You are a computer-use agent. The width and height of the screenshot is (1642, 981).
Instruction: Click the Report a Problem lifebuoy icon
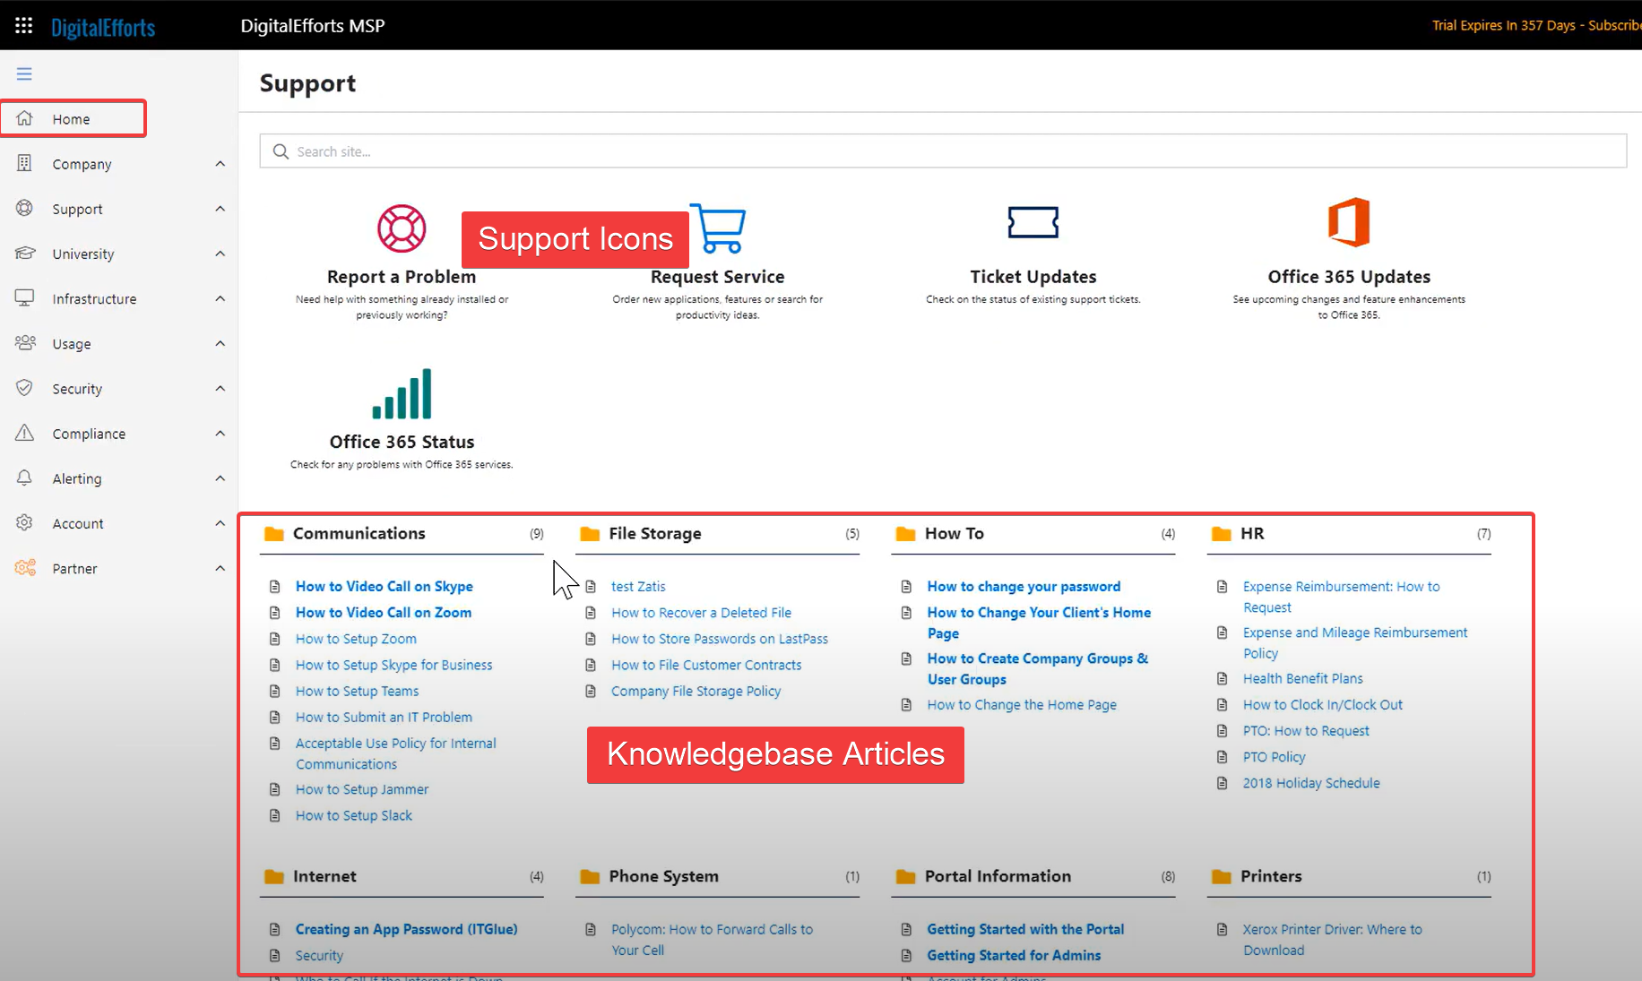(x=402, y=228)
